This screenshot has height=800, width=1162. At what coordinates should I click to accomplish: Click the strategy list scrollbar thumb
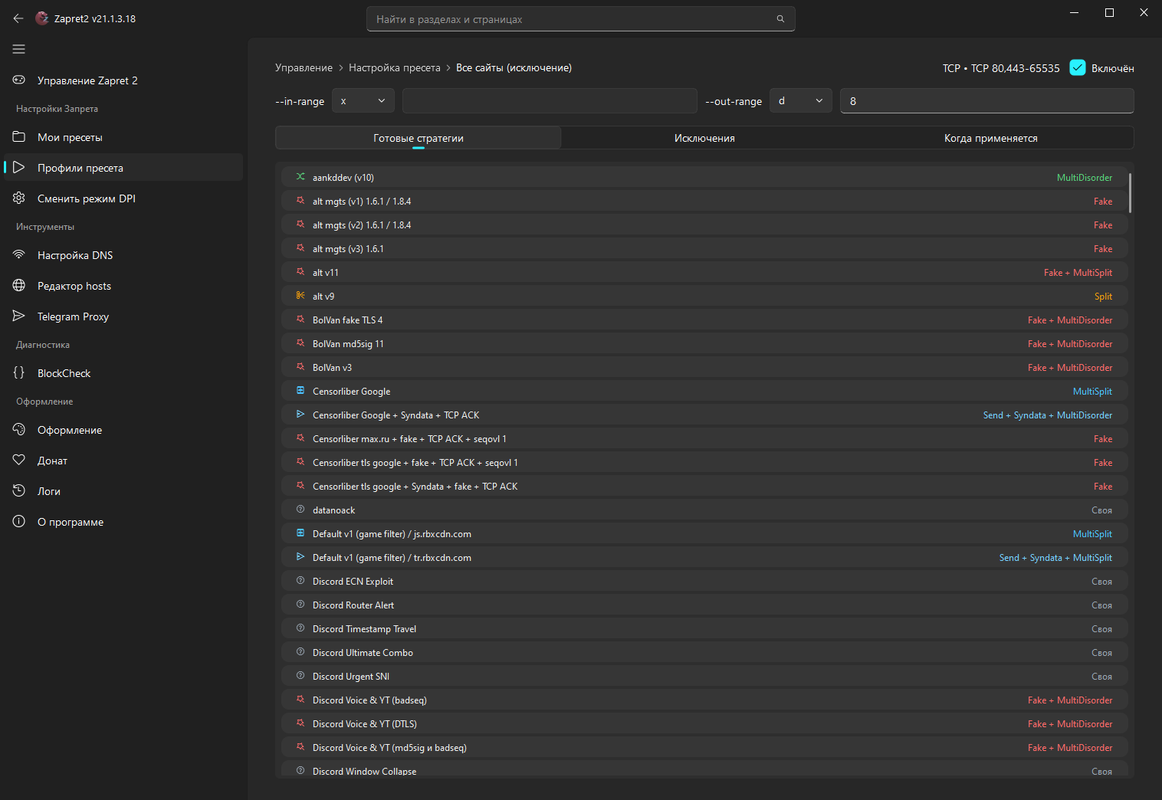click(1130, 192)
